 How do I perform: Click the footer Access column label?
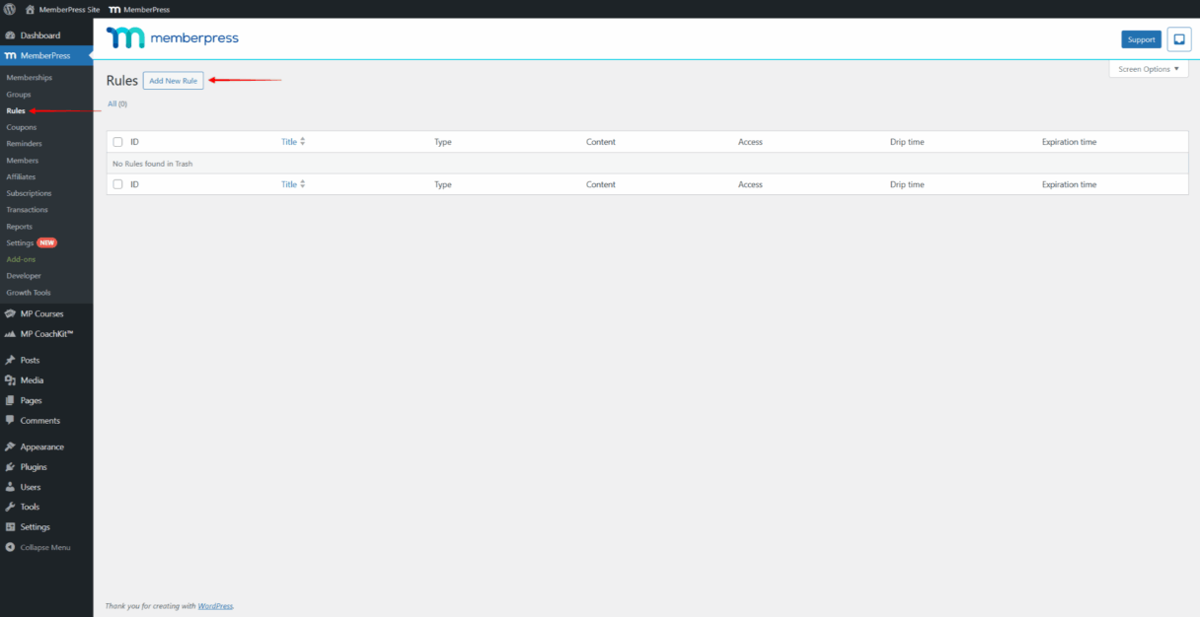750,184
